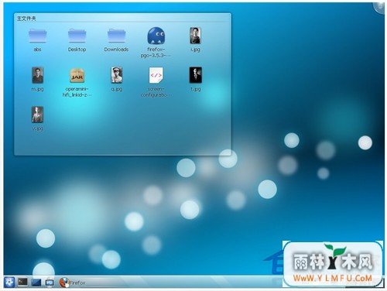Click the monitor display icon in panel
The width and height of the screenshot is (387, 291).
click(50, 282)
